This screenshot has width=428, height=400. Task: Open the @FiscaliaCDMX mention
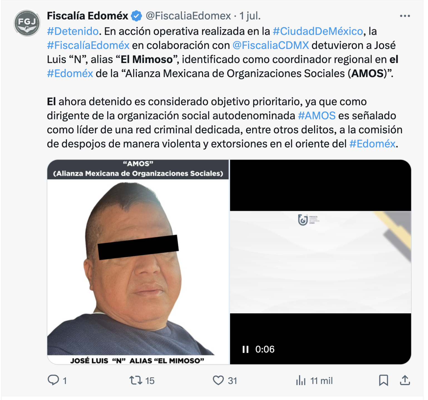pyautogui.click(x=271, y=45)
